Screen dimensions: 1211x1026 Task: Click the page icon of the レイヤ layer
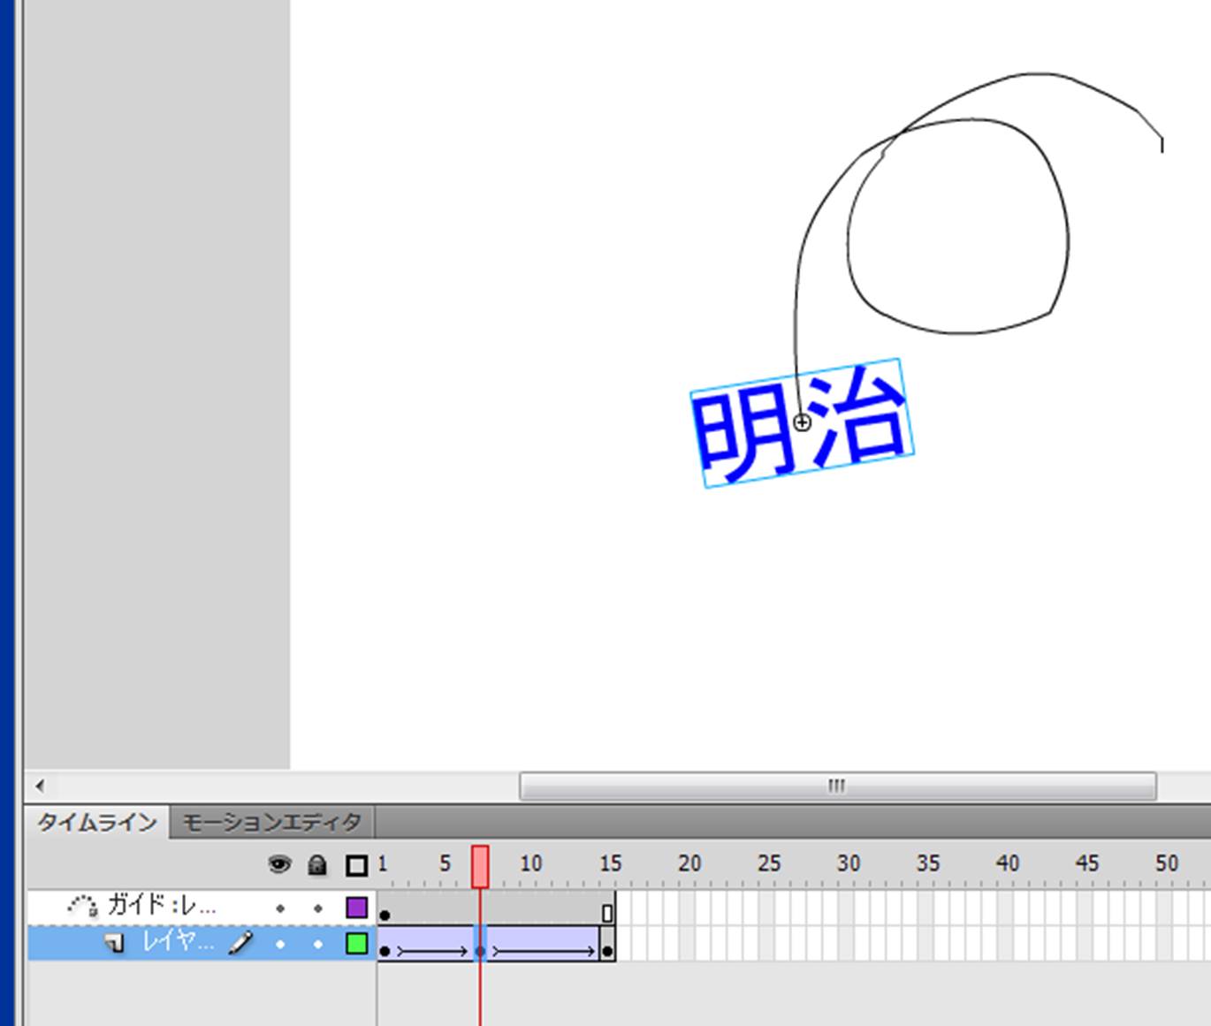click(x=114, y=944)
